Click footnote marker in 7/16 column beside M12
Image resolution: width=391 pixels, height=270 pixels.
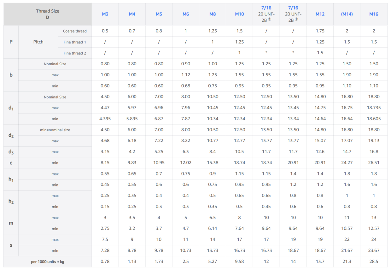[x=296, y=19]
